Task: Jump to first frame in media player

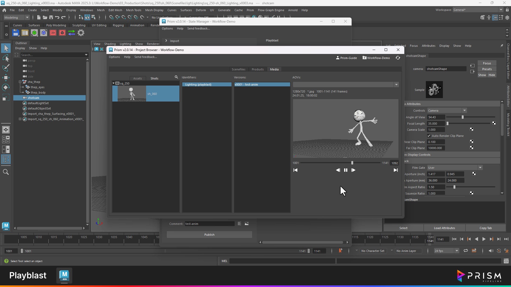Action: click(x=295, y=170)
